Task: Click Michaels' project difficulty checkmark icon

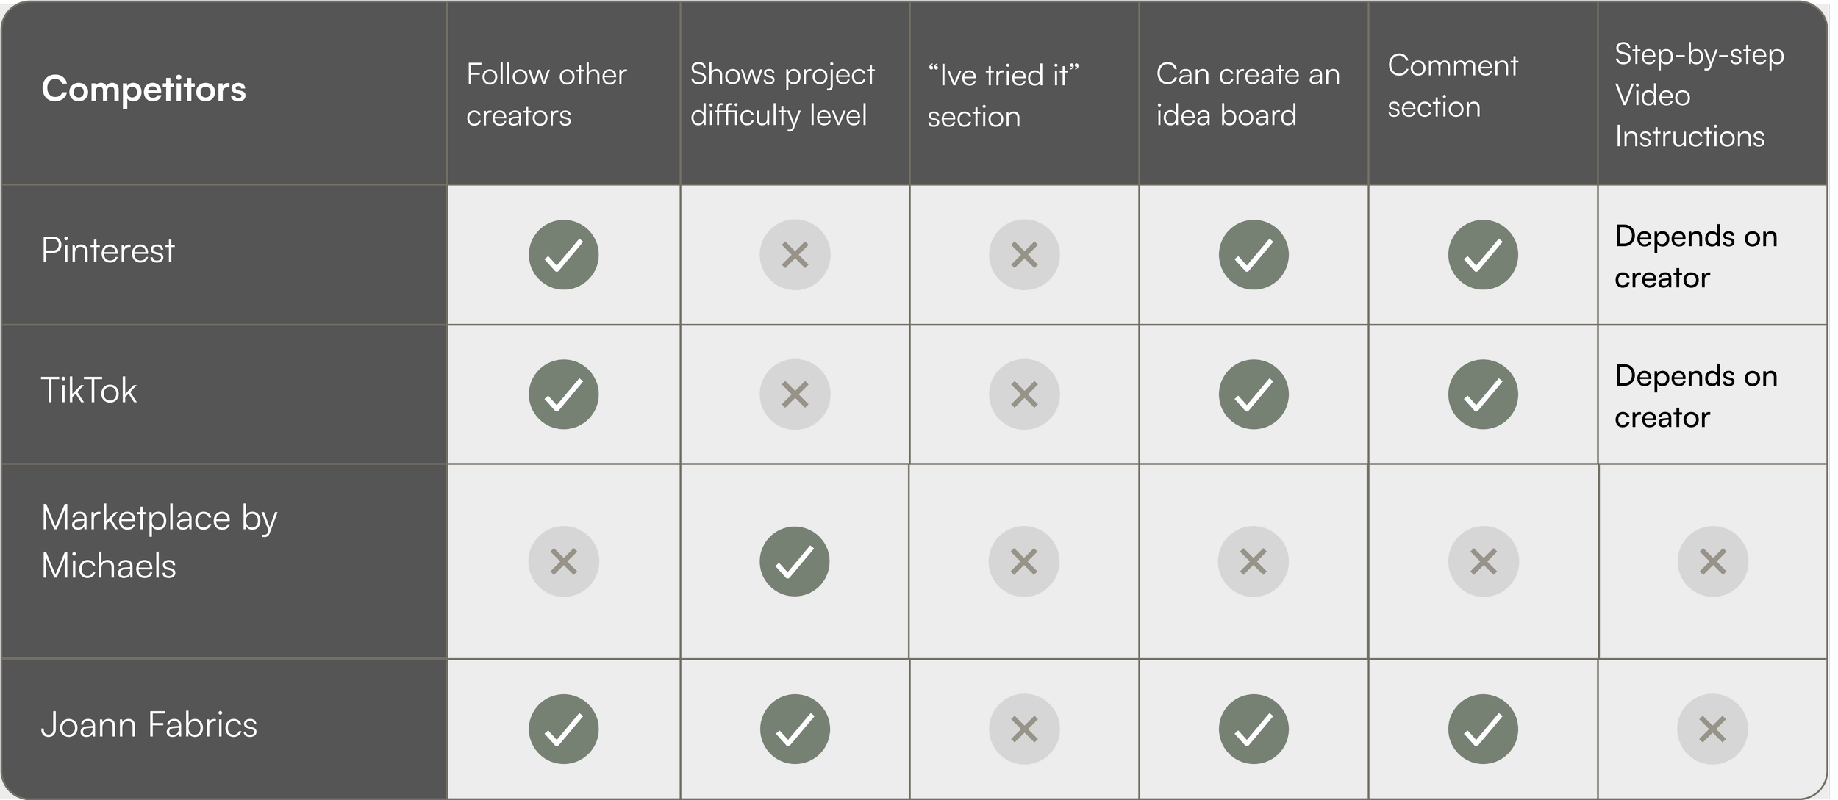Action: 795,561
